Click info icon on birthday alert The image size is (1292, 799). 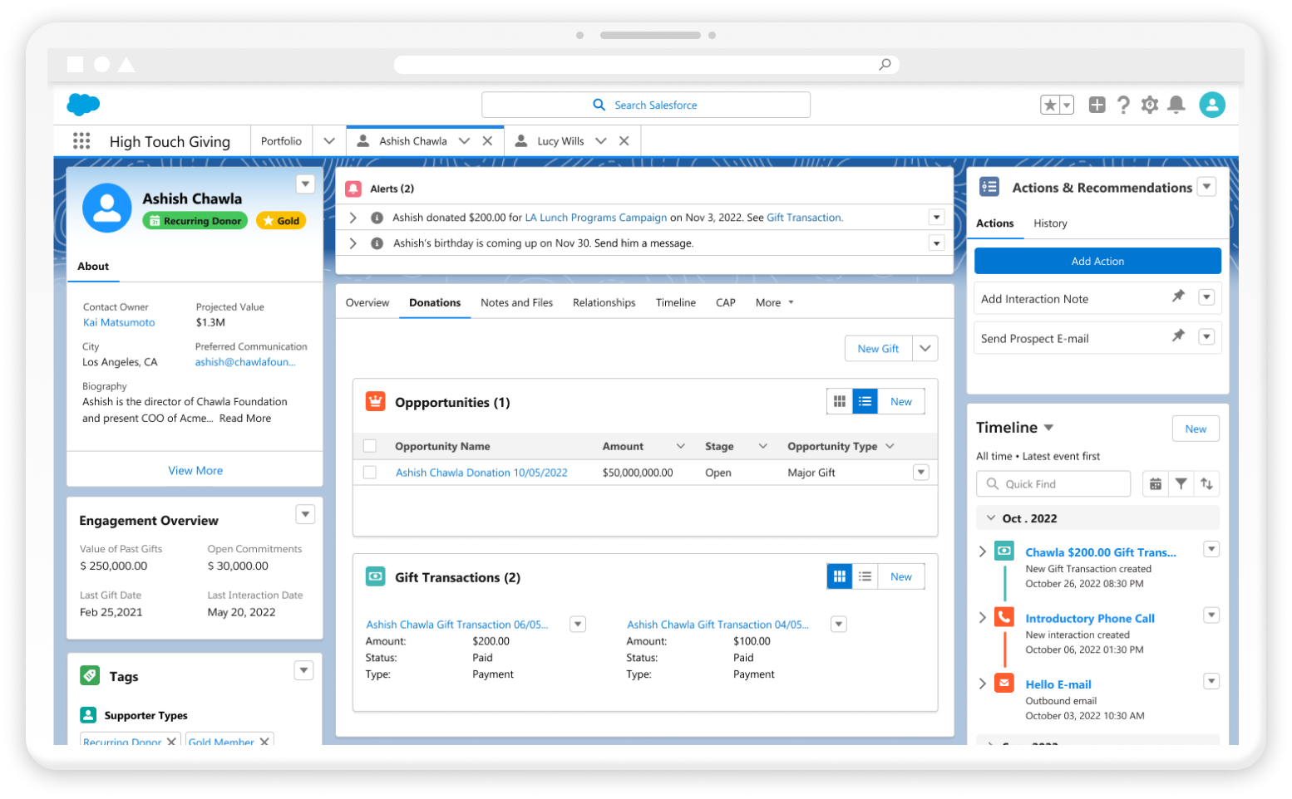pyautogui.click(x=377, y=243)
